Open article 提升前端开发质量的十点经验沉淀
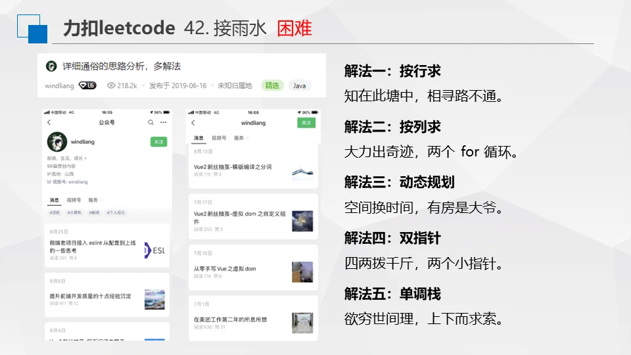This screenshot has height=355, width=631. (x=90, y=296)
